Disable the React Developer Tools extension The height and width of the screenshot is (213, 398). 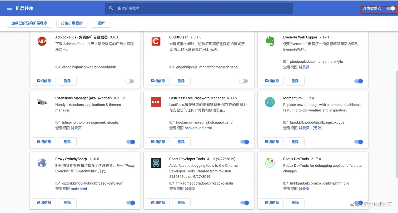point(245,203)
